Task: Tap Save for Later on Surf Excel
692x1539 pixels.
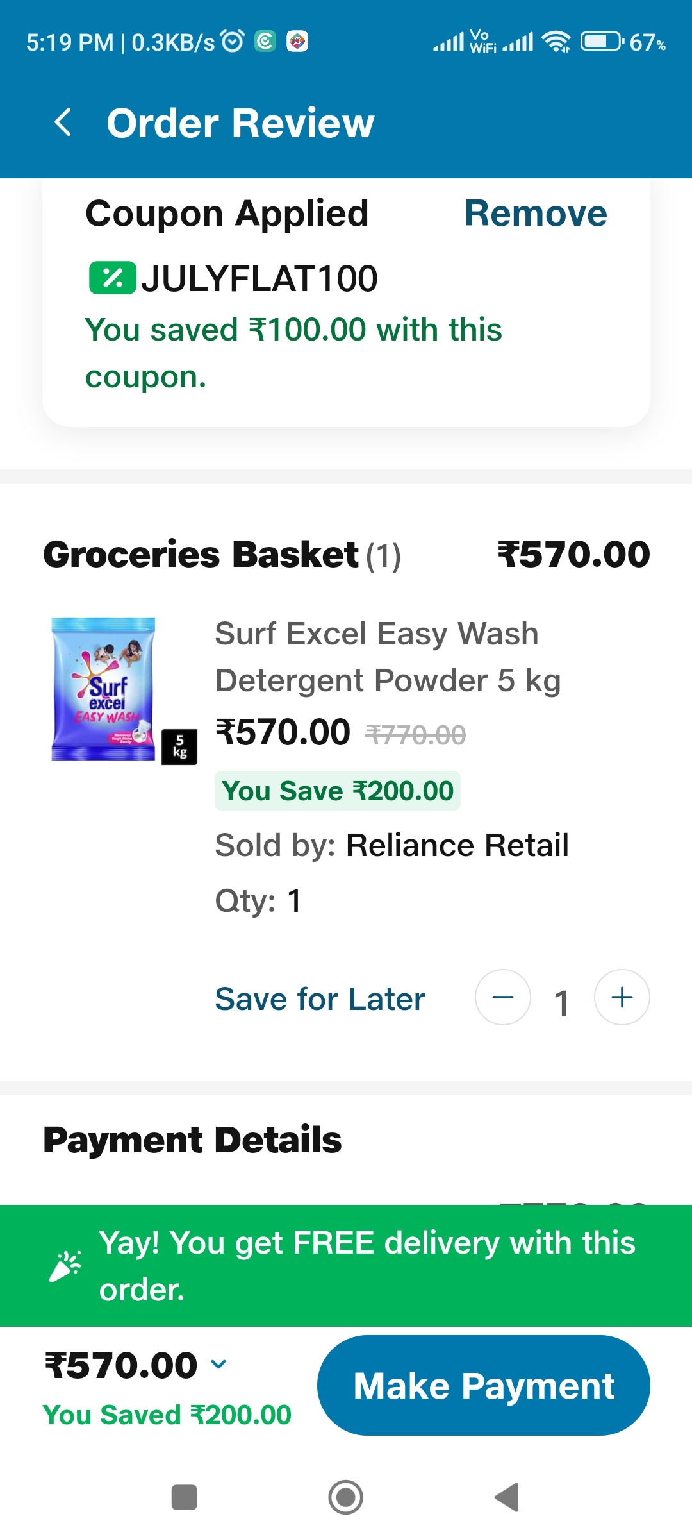Action: pos(319,998)
